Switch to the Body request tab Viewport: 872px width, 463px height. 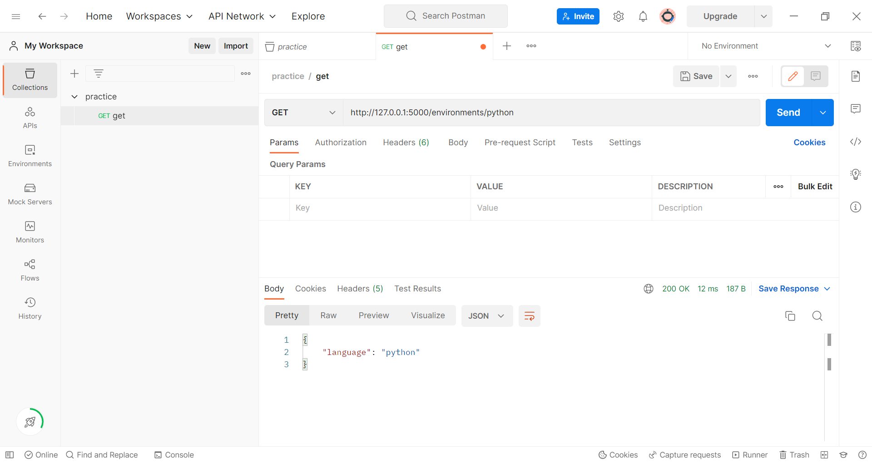tap(458, 143)
